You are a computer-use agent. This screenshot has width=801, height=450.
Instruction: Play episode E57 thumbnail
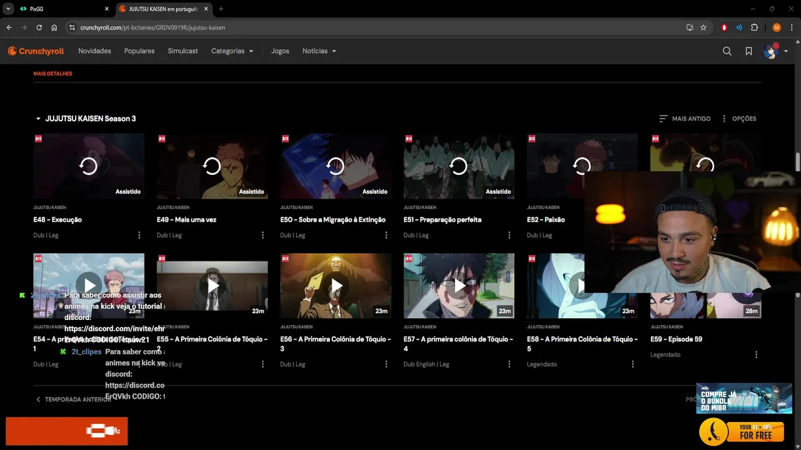[x=459, y=286]
